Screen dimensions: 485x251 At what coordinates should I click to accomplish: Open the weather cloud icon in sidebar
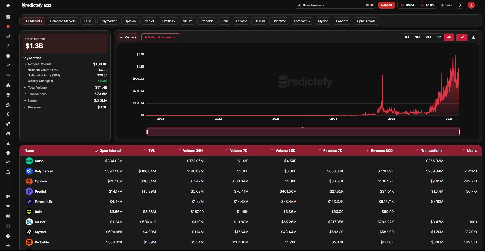(x=8, y=153)
